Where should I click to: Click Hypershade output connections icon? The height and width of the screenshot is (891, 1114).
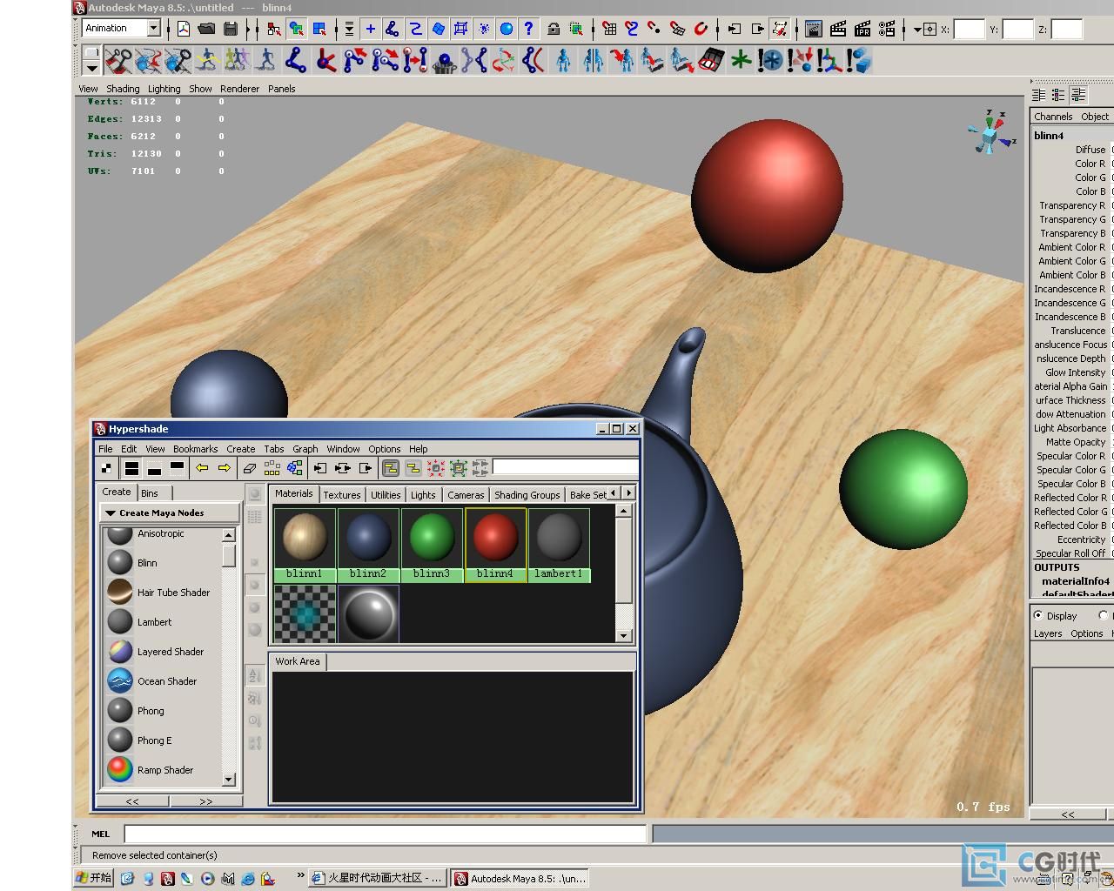366,468
